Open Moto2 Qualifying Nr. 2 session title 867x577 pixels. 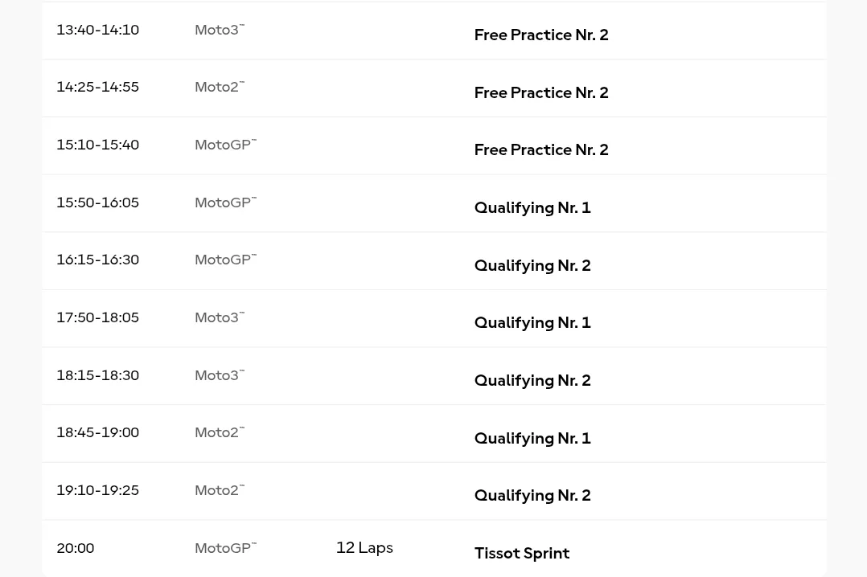532,496
